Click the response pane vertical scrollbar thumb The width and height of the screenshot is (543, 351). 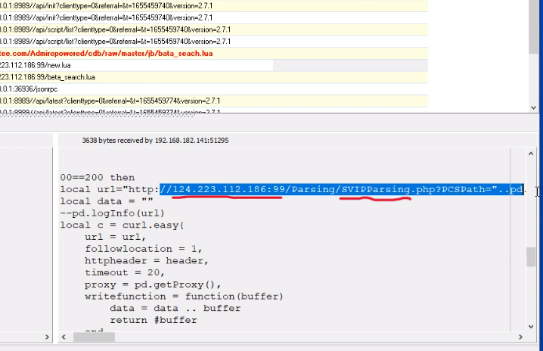click(x=531, y=256)
